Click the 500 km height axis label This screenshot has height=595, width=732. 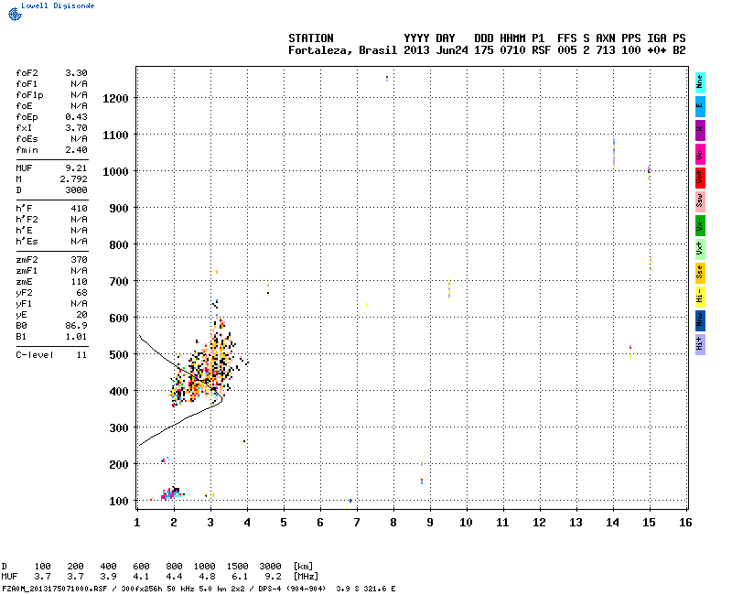pyautogui.click(x=119, y=355)
